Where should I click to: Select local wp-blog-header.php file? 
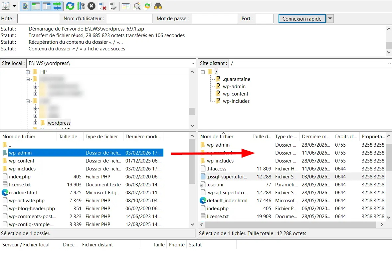click(x=32, y=209)
